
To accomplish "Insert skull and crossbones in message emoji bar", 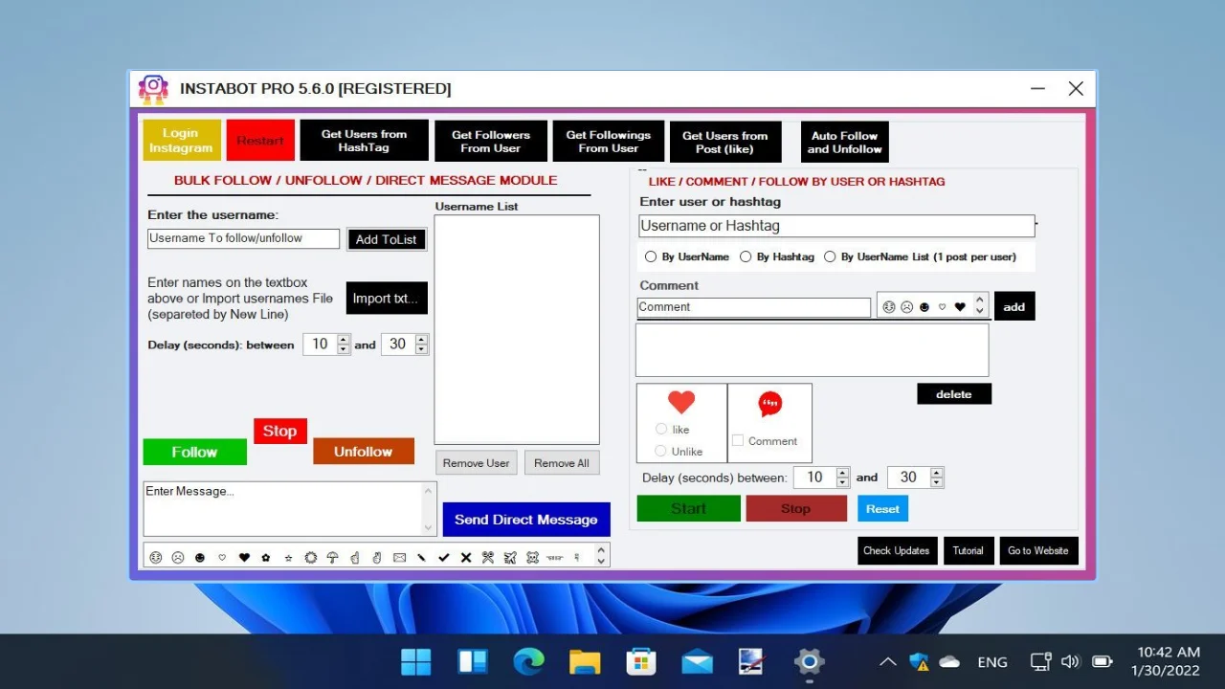I will click(x=532, y=557).
